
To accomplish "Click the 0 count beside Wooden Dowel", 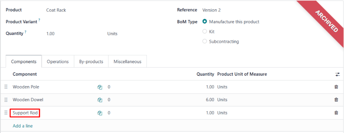I will click(x=109, y=100).
